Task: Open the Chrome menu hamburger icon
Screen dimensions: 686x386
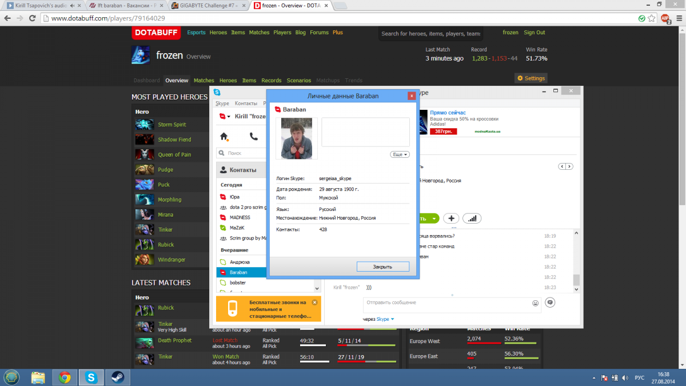Action: pos(678,18)
